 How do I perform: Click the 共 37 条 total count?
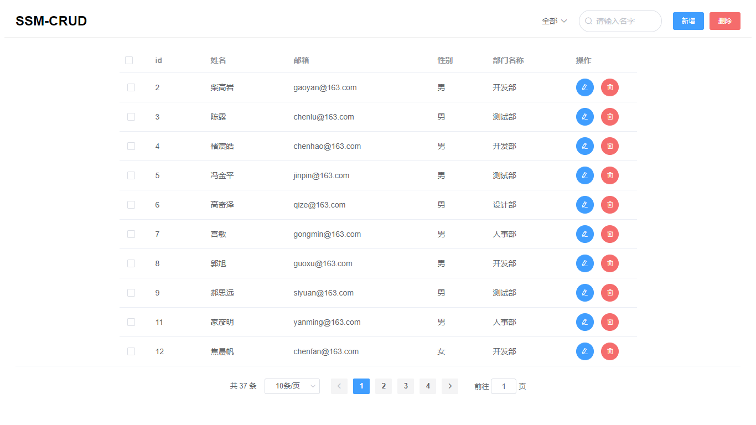click(x=244, y=386)
